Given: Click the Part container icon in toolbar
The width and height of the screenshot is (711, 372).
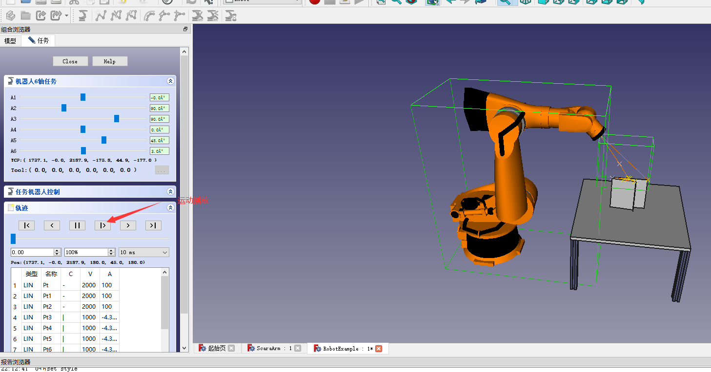Looking at the screenshot, I should (10, 16).
